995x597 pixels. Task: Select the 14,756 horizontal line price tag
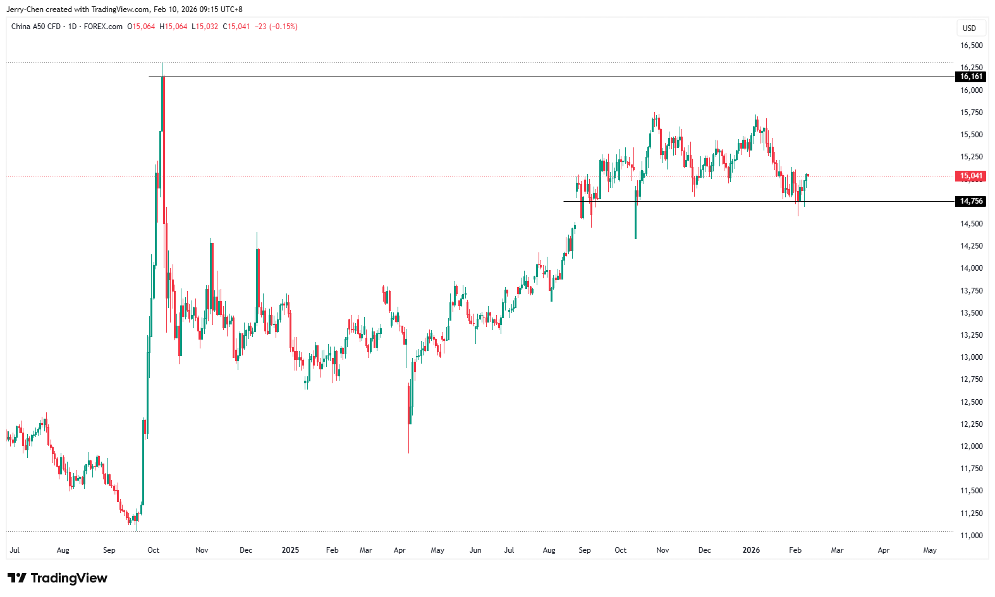(971, 201)
